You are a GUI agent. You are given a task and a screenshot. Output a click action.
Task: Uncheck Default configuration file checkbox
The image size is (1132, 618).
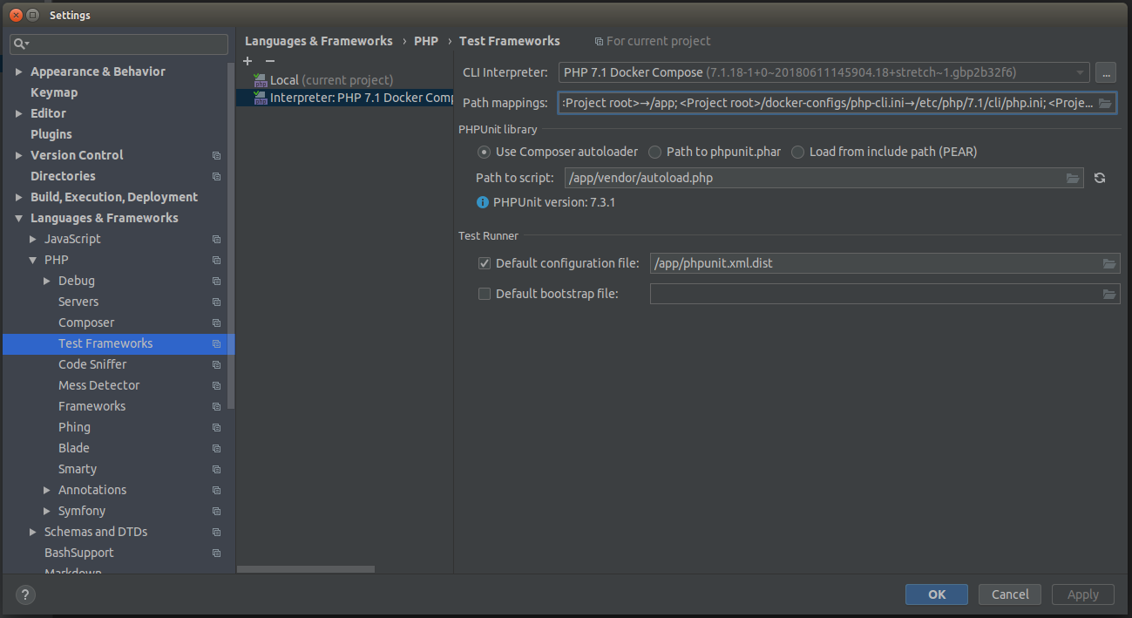pyautogui.click(x=485, y=263)
